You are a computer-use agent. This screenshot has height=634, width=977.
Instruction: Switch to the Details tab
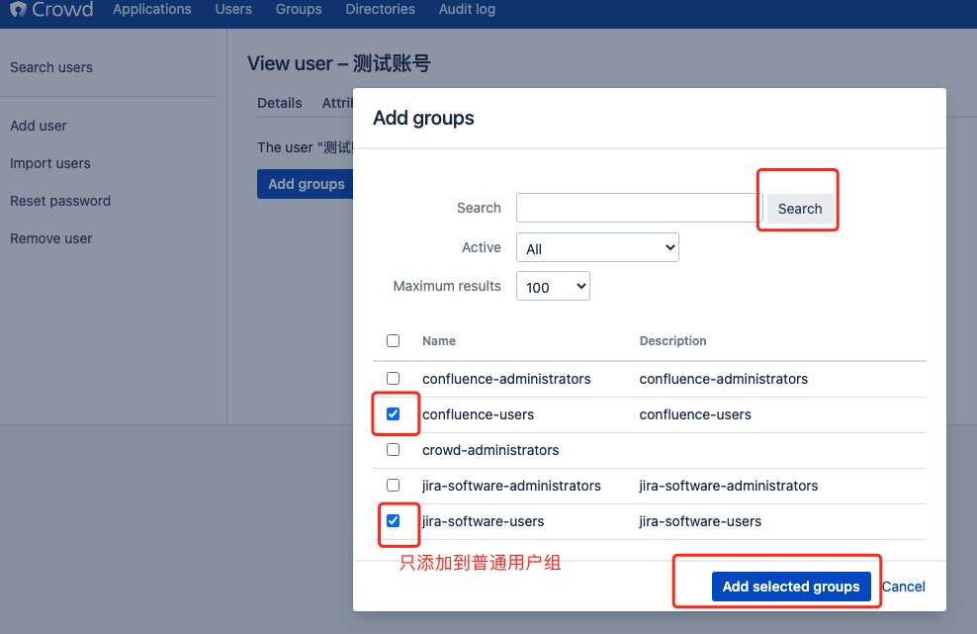[x=280, y=103]
